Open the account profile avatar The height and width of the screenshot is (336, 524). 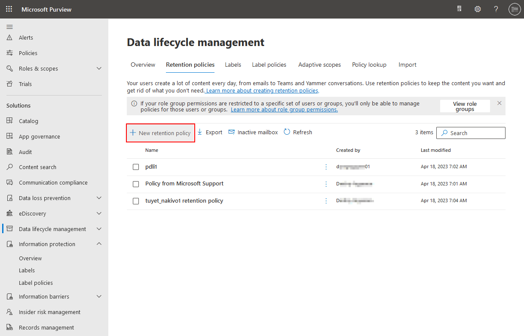[515, 9]
